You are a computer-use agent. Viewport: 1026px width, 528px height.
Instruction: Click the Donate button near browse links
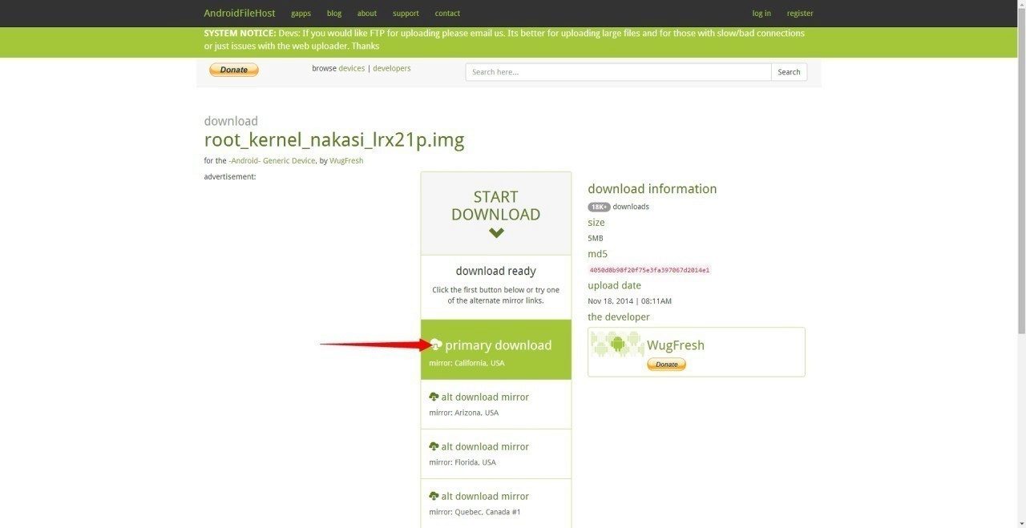(234, 70)
